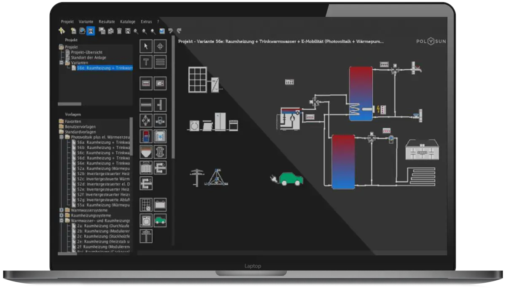This screenshot has height=292, width=506.
Task: Select the straight pipe component tool
Action: tap(146, 104)
